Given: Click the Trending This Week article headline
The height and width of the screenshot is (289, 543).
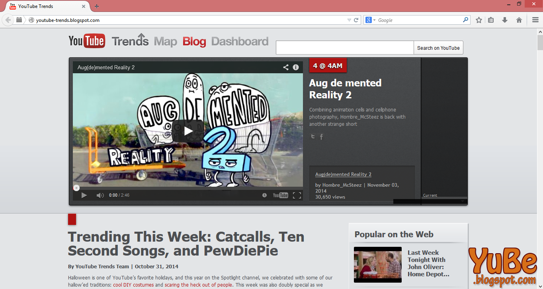Looking at the screenshot, I should [186, 244].
